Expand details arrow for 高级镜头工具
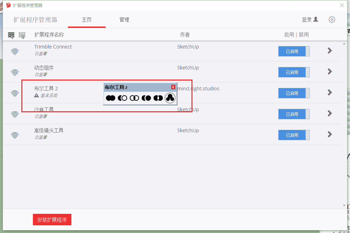This screenshot has height=233, width=350. 330,134
